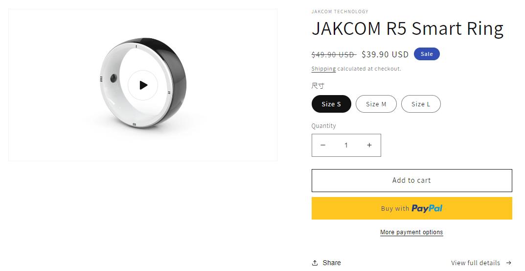
Task: Buy with PayPal button
Action: pyautogui.click(x=411, y=208)
